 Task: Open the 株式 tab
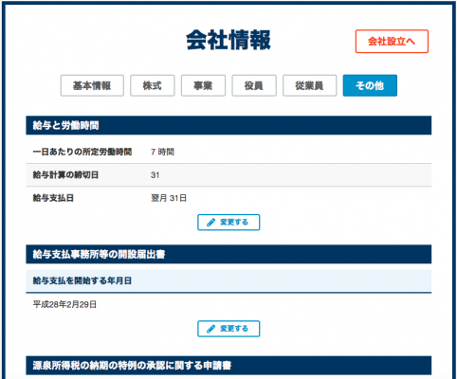point(153,85)
